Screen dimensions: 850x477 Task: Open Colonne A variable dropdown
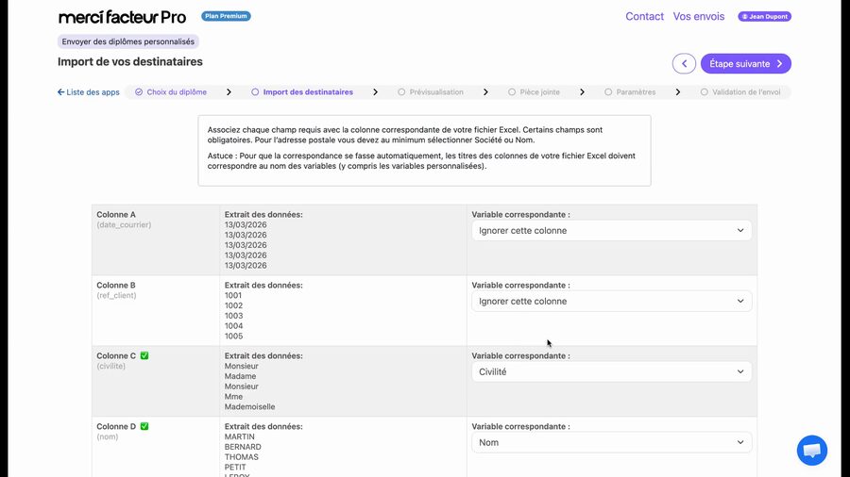[611, 231]
